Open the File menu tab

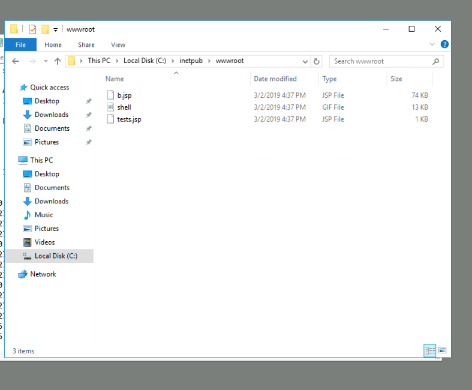(20, 44)
